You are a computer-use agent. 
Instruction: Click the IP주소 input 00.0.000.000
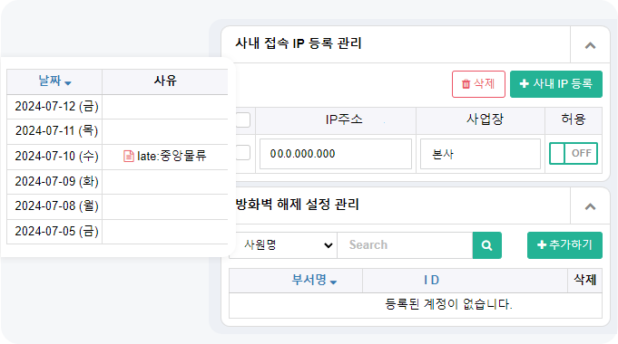coord(336,154)
